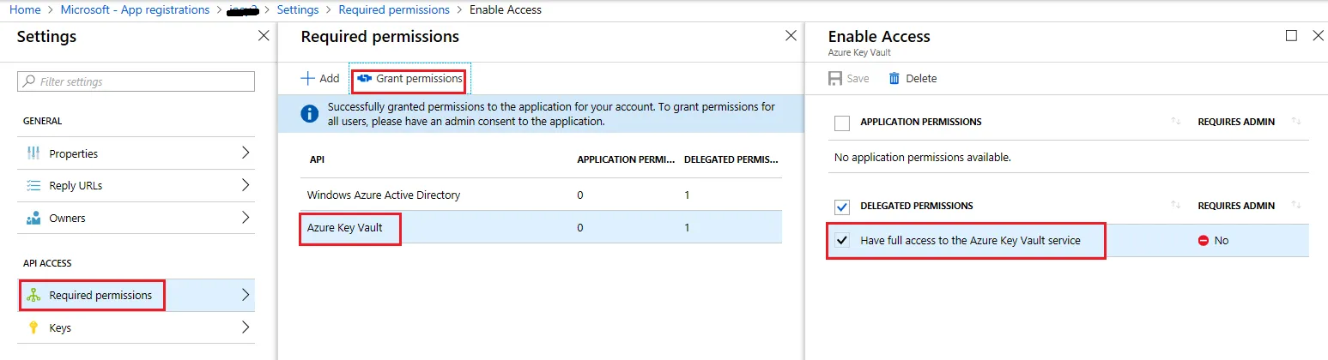The width and height of the screenshot is (1328, 360).
Task: Click the Reply URLs list icon
Action: pyautogui.click(x=34, y=185)
